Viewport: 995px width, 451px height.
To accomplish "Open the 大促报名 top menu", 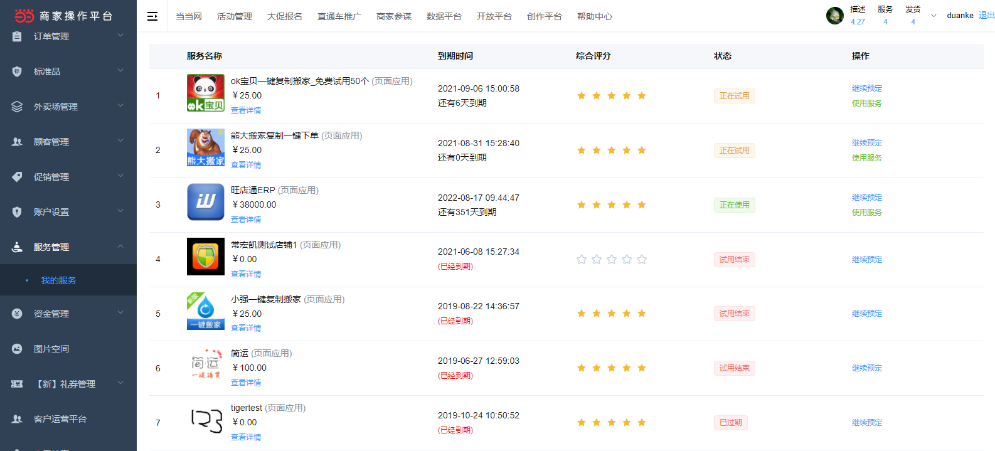I will 285,16.
